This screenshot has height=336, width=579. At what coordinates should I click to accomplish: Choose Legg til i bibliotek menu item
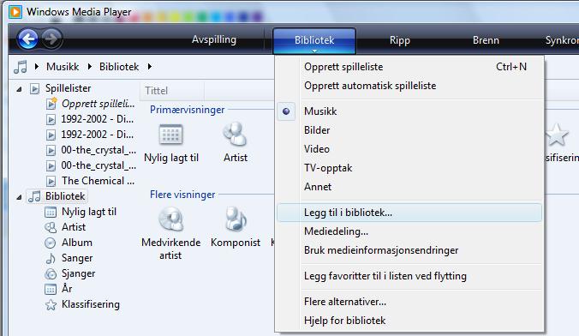(409, 213)
